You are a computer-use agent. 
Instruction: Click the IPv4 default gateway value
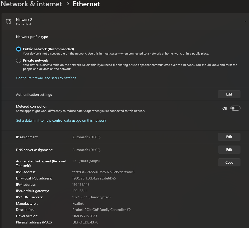click(x=80, y=191)
